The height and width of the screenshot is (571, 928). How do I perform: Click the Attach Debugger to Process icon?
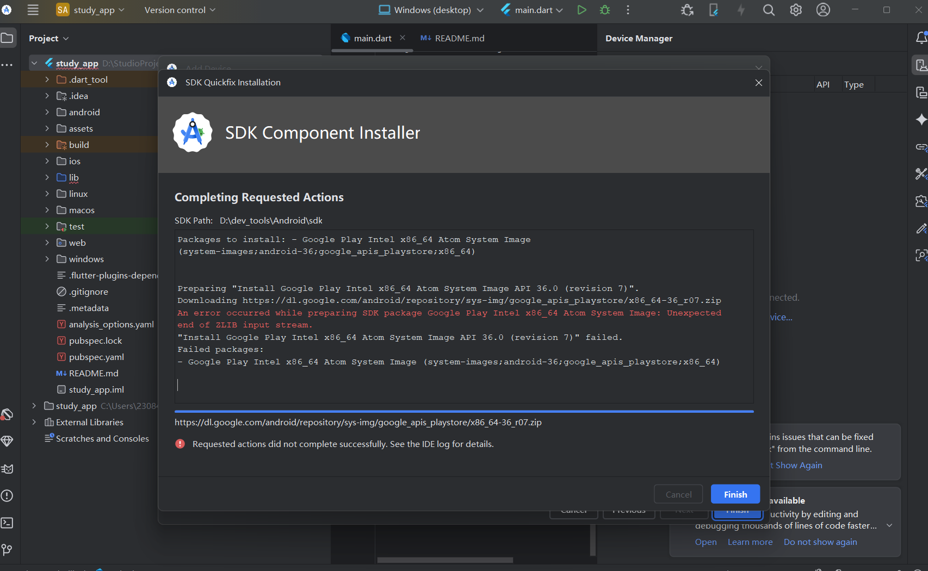(687, 10)
